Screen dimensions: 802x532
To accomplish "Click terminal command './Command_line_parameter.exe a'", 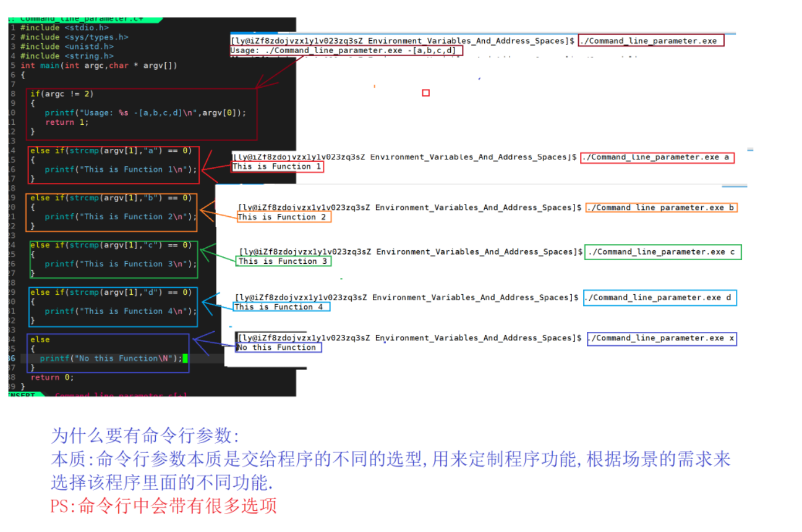I will [x=657, y=158].
